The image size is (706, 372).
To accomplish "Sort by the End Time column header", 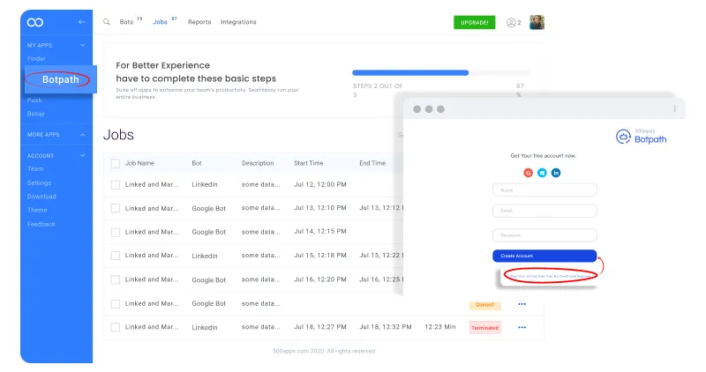I will click(x=372, y=163).
